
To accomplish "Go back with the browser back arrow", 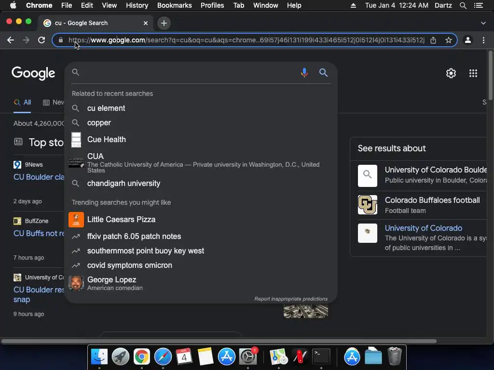I will (11, 40).
